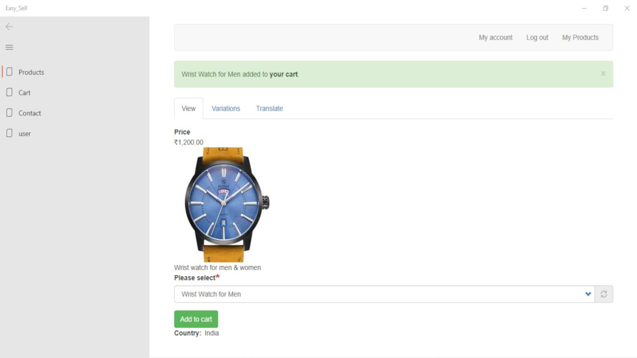This screenshot has height=358, width=637.
Task: Click the Cart sidebar icon
Action: pyautogui.click(x=9, y=93)
